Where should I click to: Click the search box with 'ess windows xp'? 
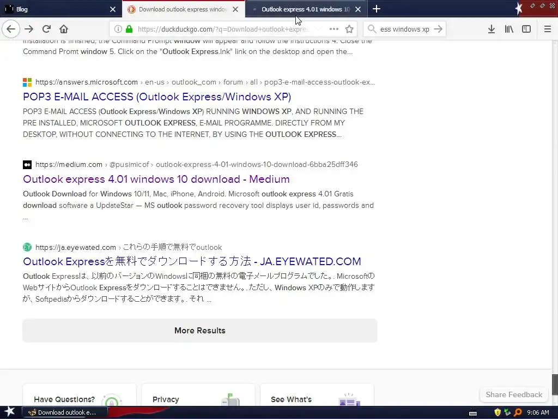pos(405,29)
